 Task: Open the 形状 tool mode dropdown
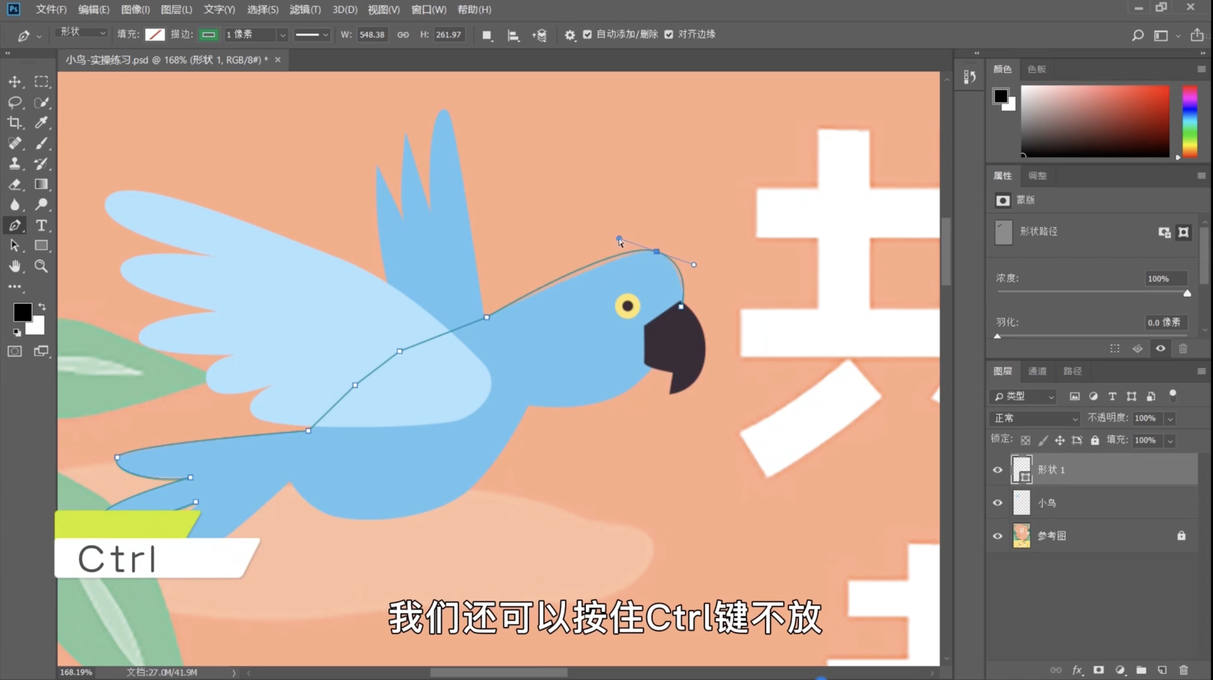click(x=82, y=33)
